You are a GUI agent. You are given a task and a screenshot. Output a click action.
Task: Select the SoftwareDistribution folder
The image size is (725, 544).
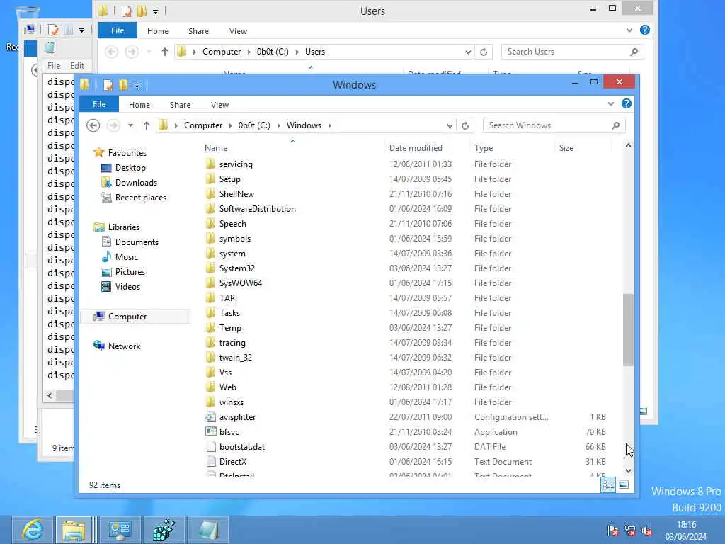click(x=257, y=209)
